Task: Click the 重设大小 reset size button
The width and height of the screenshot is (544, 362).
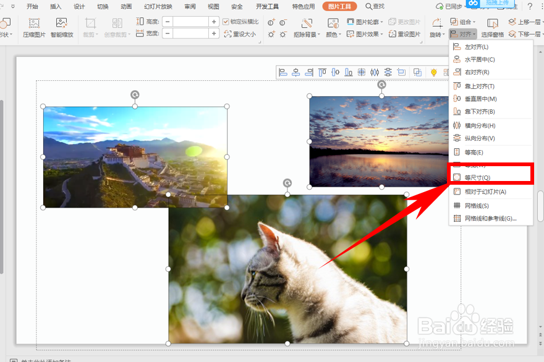Action: click(x=240, y=34)
